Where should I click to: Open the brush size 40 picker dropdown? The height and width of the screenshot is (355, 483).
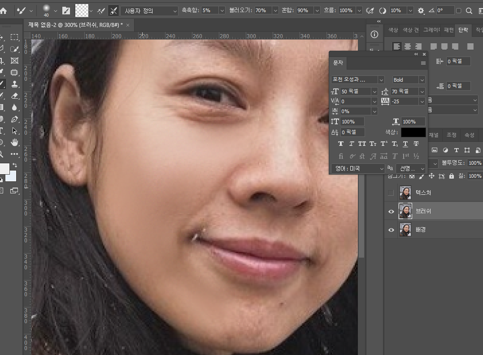click(56, 11)
